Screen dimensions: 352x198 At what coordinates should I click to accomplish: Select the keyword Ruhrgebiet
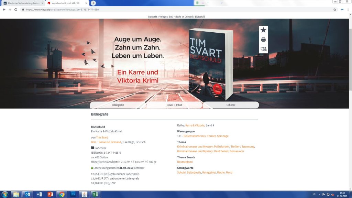click(x=209, y=173)
